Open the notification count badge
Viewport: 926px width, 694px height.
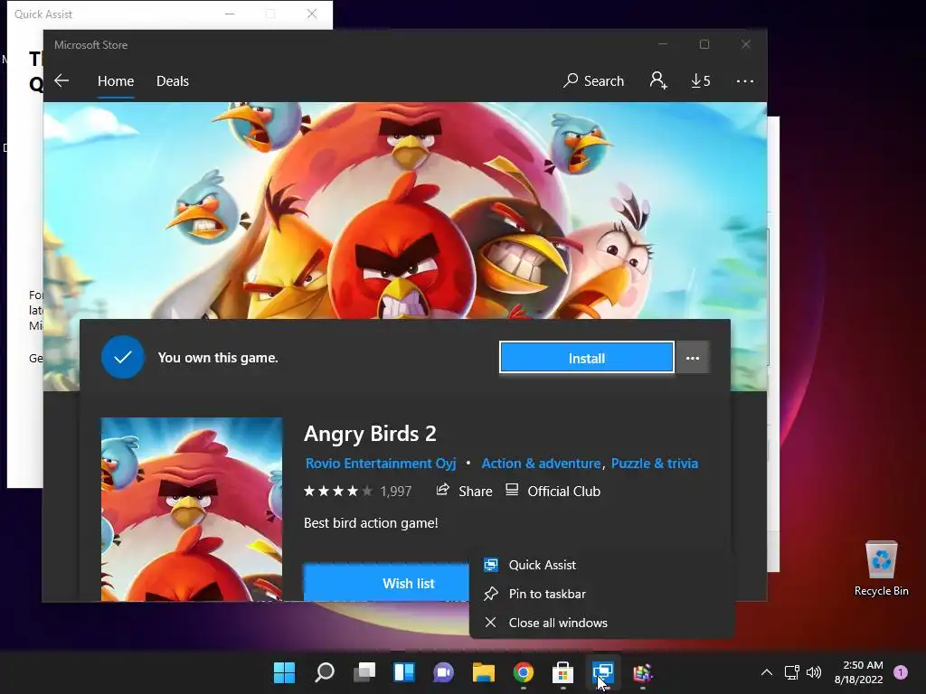(x=901, y=672)
